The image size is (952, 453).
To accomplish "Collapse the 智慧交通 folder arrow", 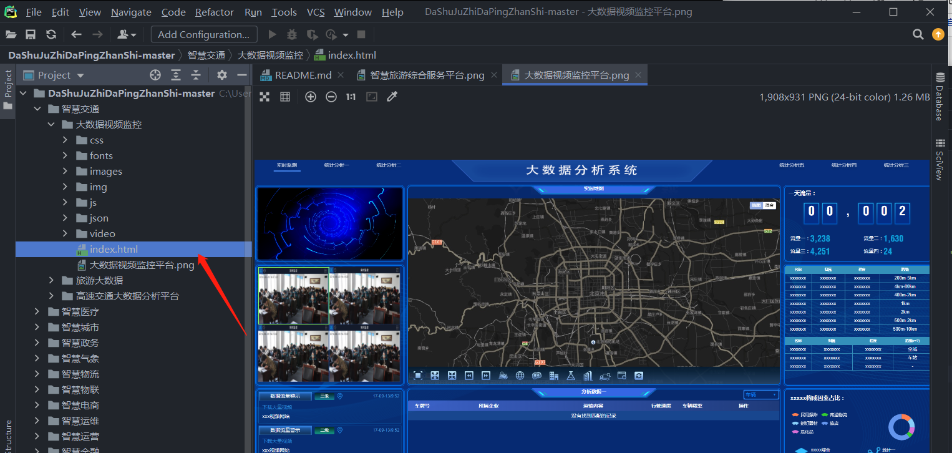I will click(x=37, y=109).
